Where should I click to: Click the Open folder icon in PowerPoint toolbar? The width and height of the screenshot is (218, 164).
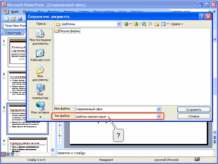tap(13, 19)
